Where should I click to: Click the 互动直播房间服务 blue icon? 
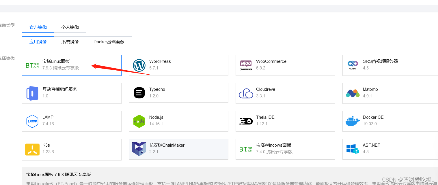[x=32, y=93]
